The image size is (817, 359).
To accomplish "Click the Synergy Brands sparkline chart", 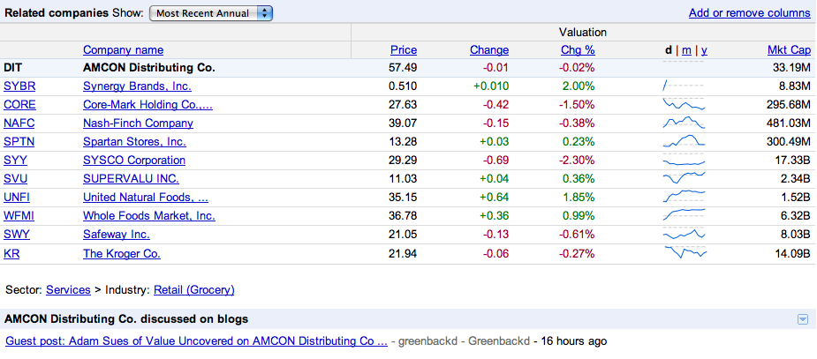I will click(684, 86).
